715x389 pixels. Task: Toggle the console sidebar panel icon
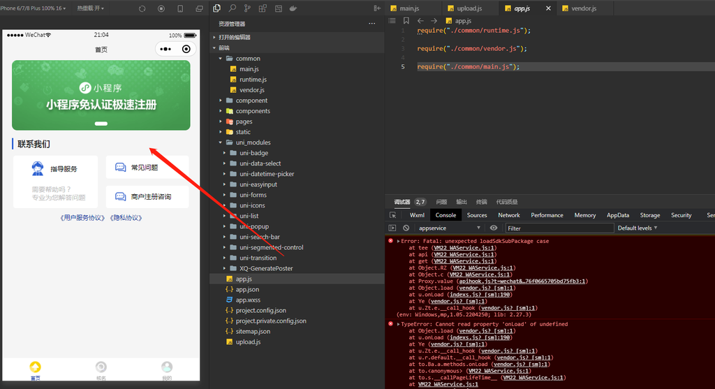click(x=392, y=228)
